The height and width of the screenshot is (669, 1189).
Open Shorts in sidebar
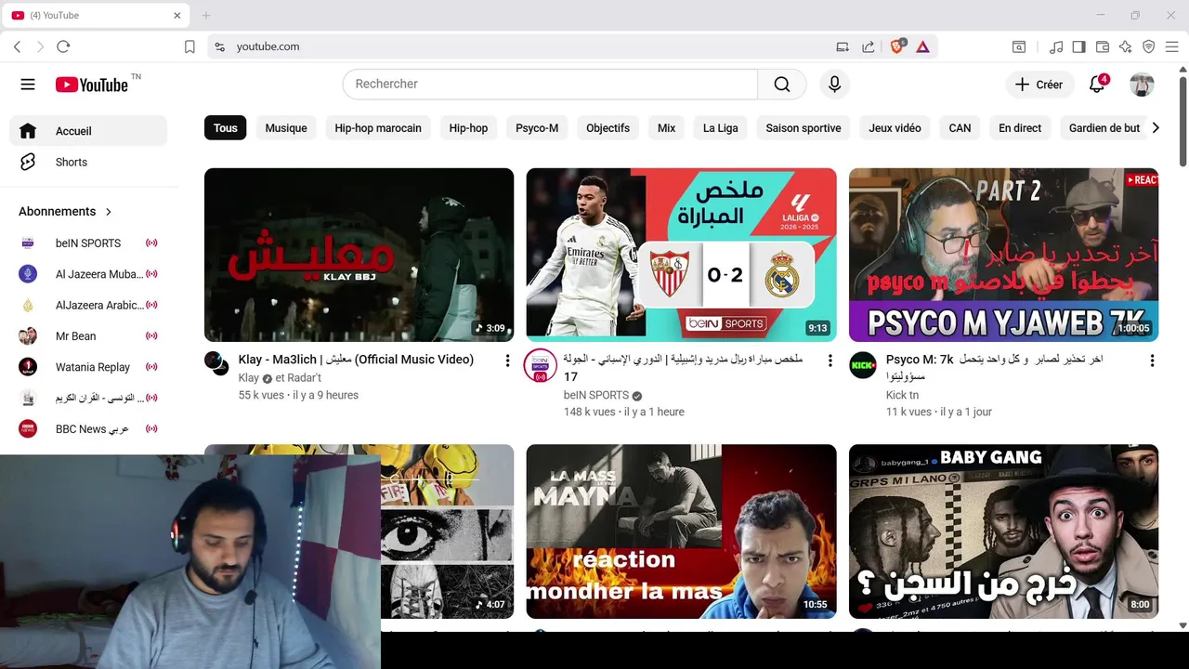point(88,162)
